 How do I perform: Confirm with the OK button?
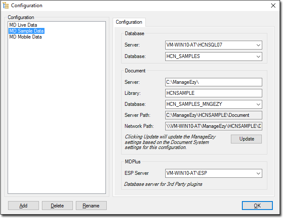point(257,206)
